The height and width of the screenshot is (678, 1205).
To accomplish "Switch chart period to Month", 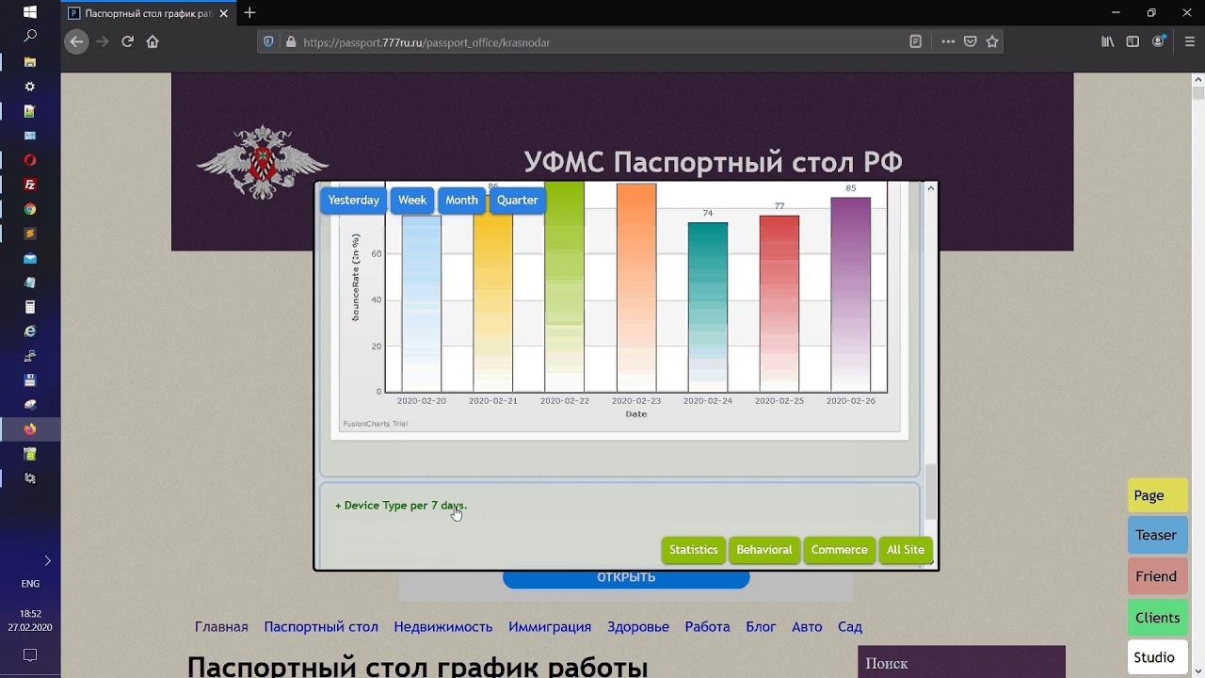I will click(x=461, y=201).
